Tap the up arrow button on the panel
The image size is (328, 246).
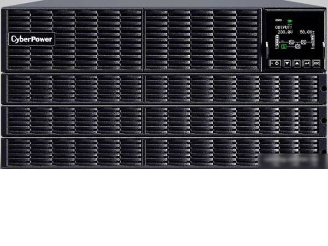[x=297, y=63]
